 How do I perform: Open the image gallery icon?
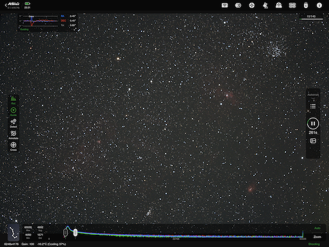(313, 141)
